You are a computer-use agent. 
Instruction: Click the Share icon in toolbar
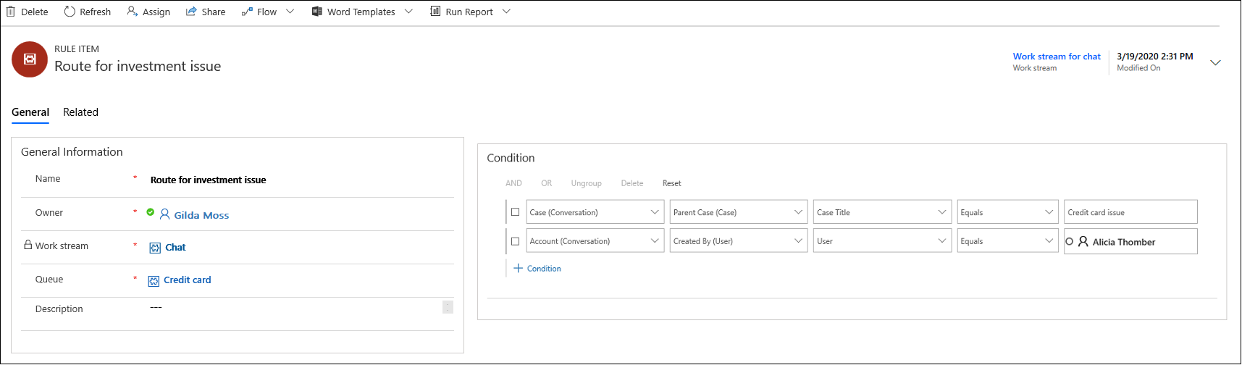point(191,12)
